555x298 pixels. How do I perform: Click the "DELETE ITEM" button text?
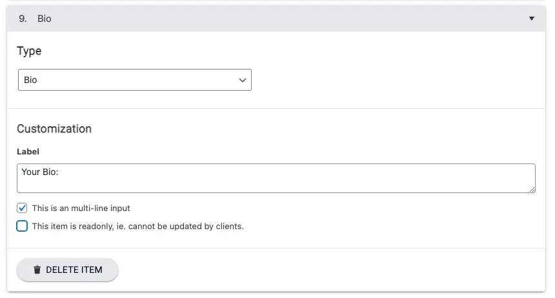tap(74, 270)
